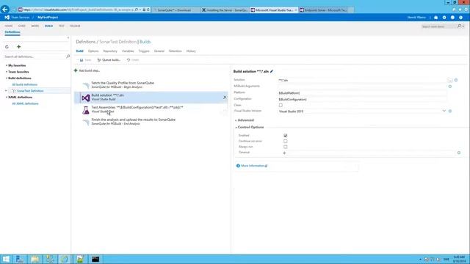
Task: Click the info icon beside MSBuild Arguments
Action: pyautogui.click(x=450, y=87)
